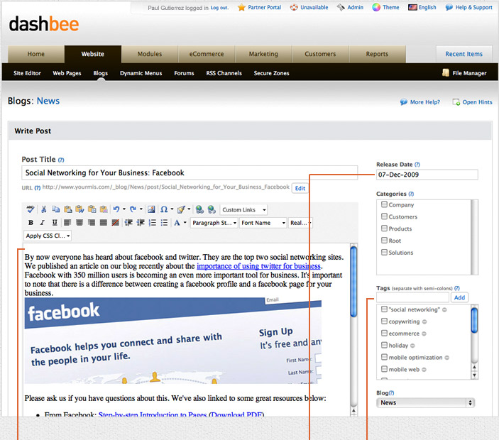Click the Add tag button
Viewport: 499px width, 440px height.
pyautogui.click(x=459, y=297)
